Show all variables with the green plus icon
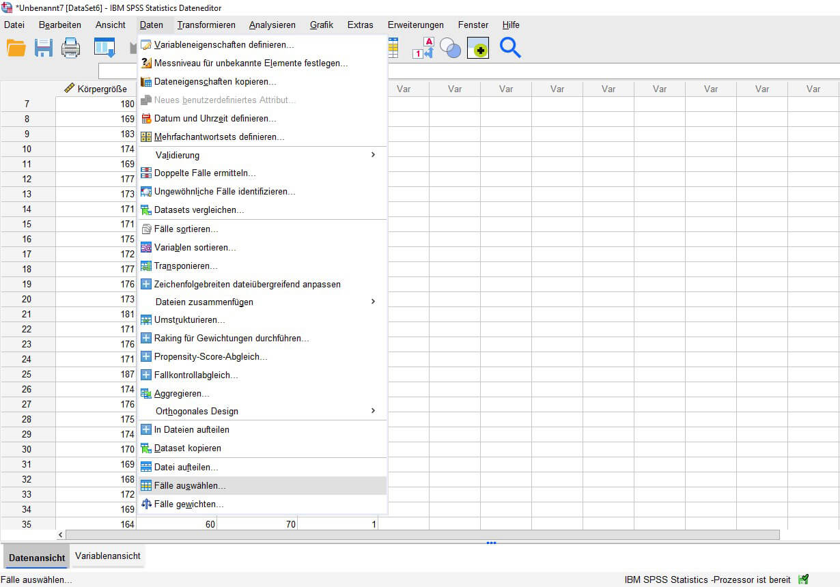 [477, 48]
